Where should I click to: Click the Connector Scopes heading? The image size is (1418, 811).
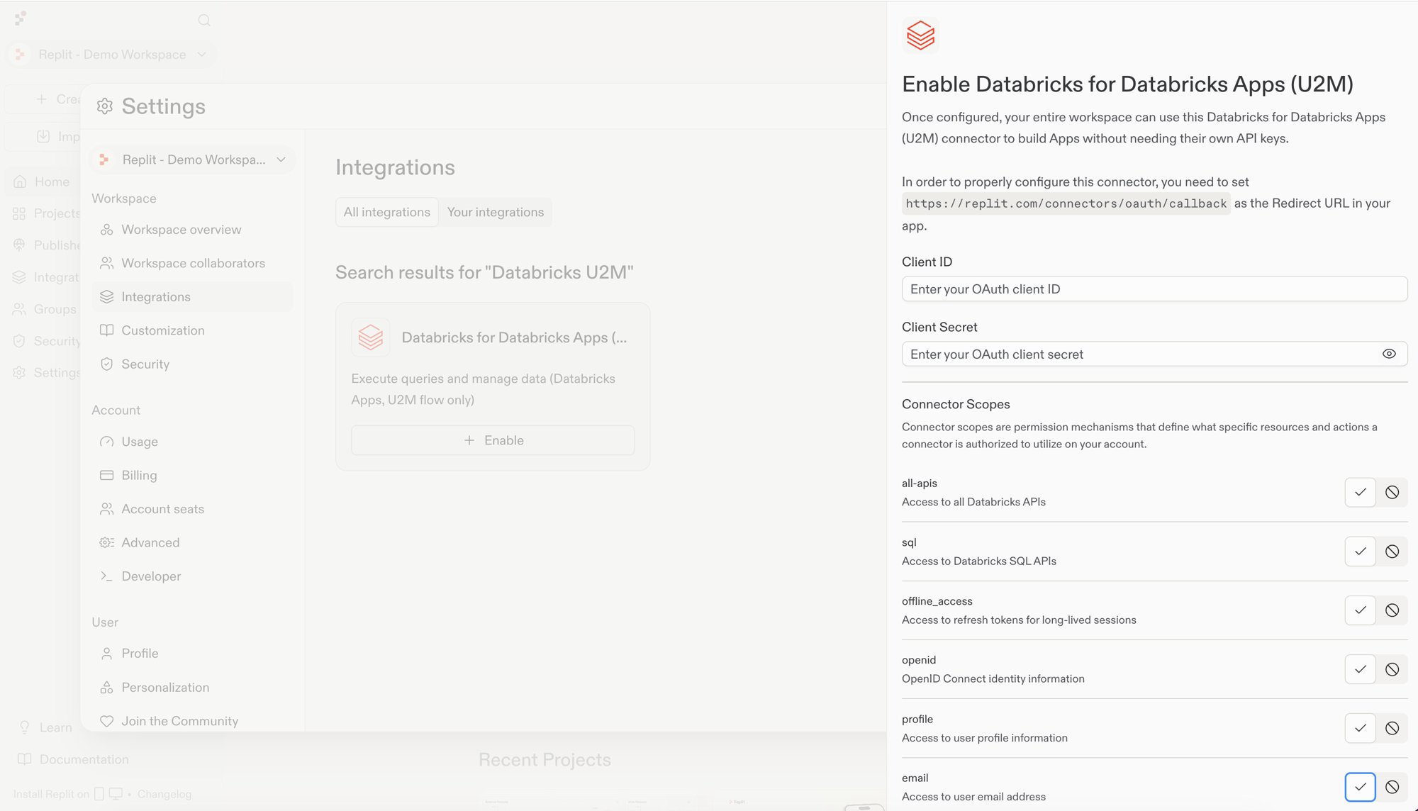[x=956, y=404]
